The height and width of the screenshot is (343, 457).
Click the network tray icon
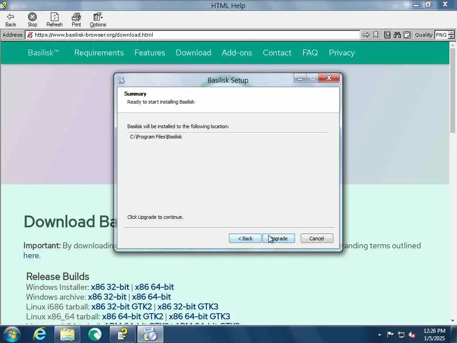[x=401, y=335]
